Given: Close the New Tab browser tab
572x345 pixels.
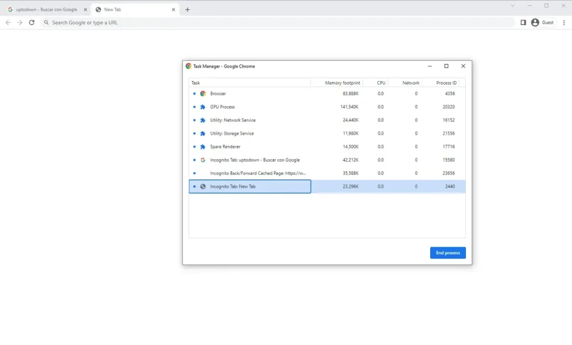Looking at the screenshot, I should [173, 10].
